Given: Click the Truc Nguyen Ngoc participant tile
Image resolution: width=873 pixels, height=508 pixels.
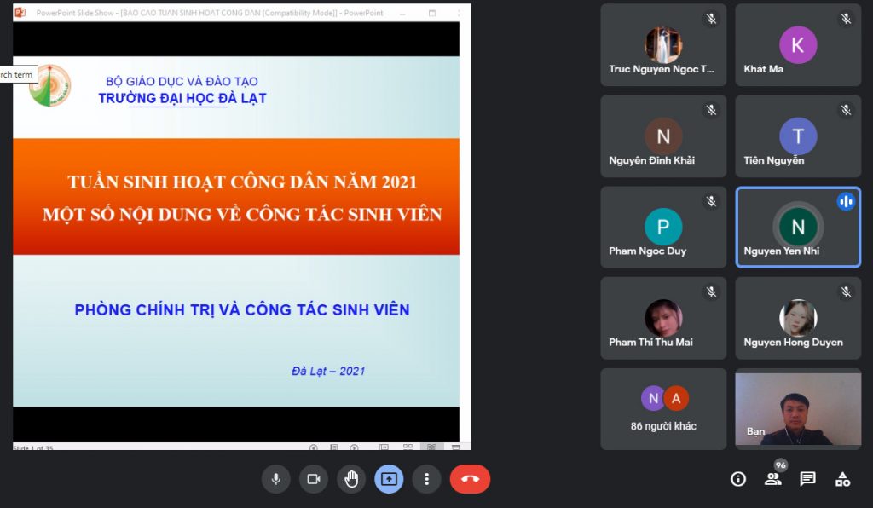Looking at the screenshot, I should (663, 45).
